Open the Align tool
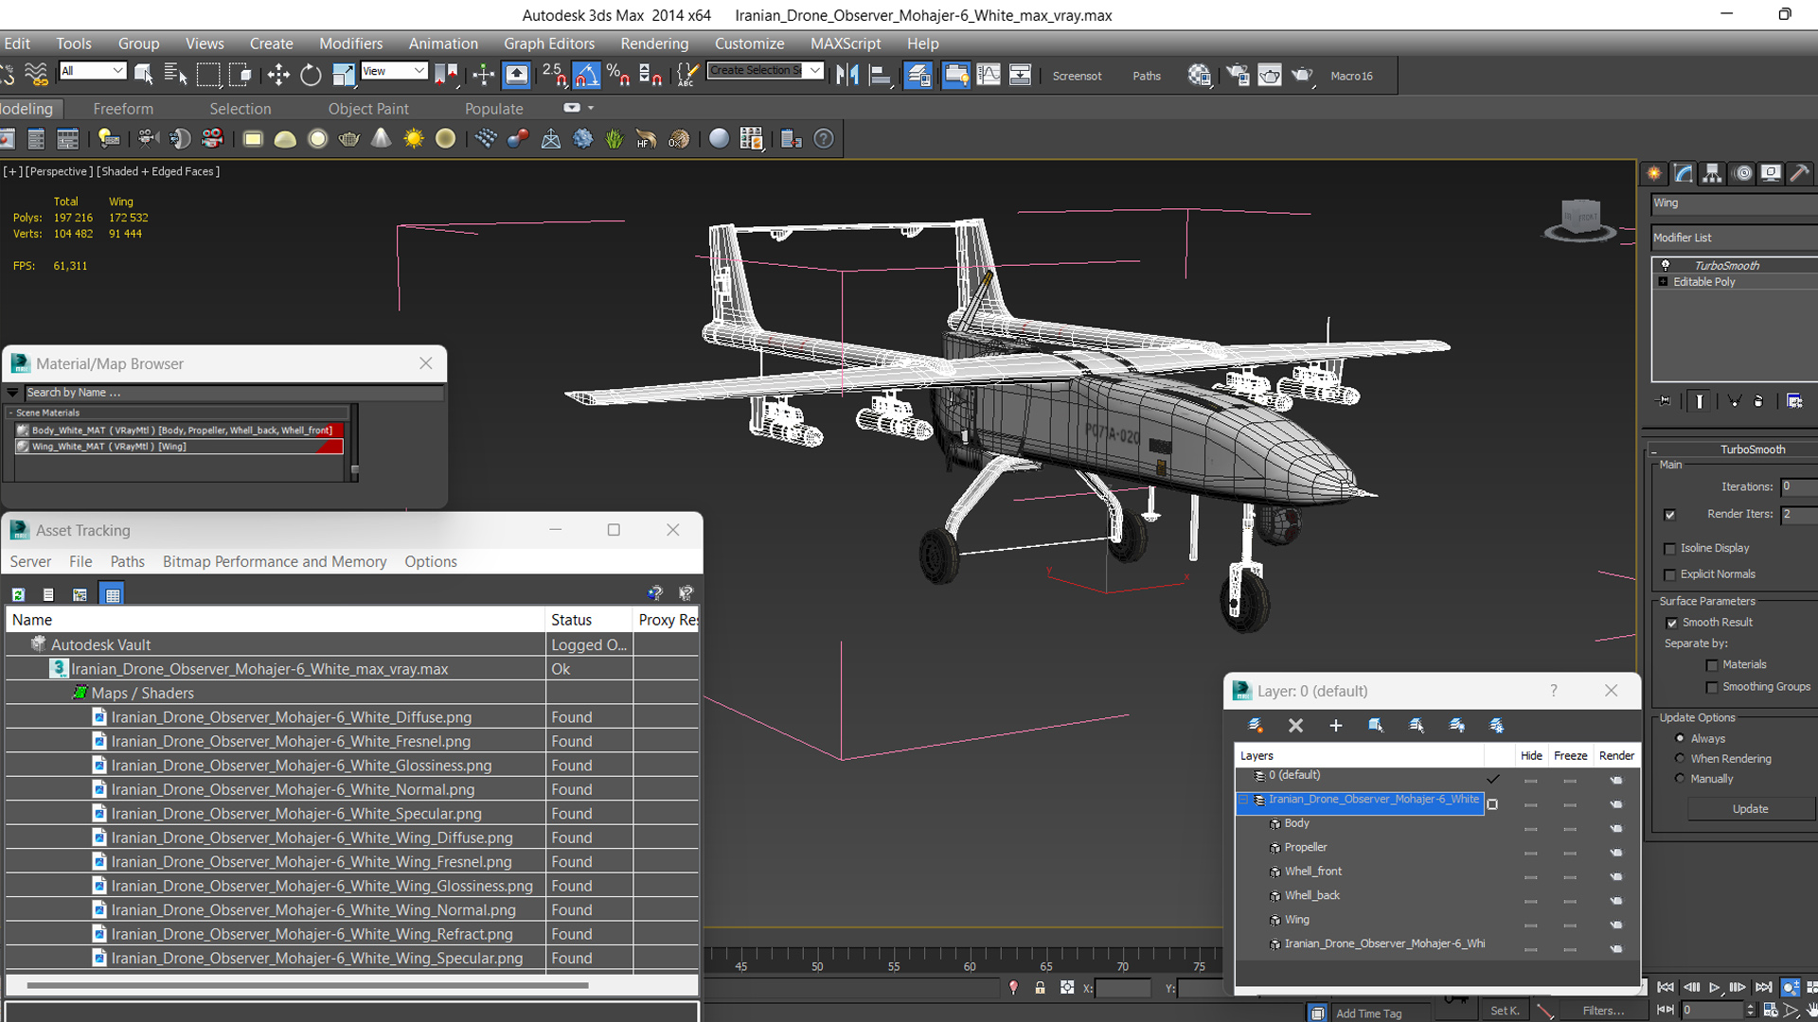This screenshot has height=1022, width=1818. [881, 75]
